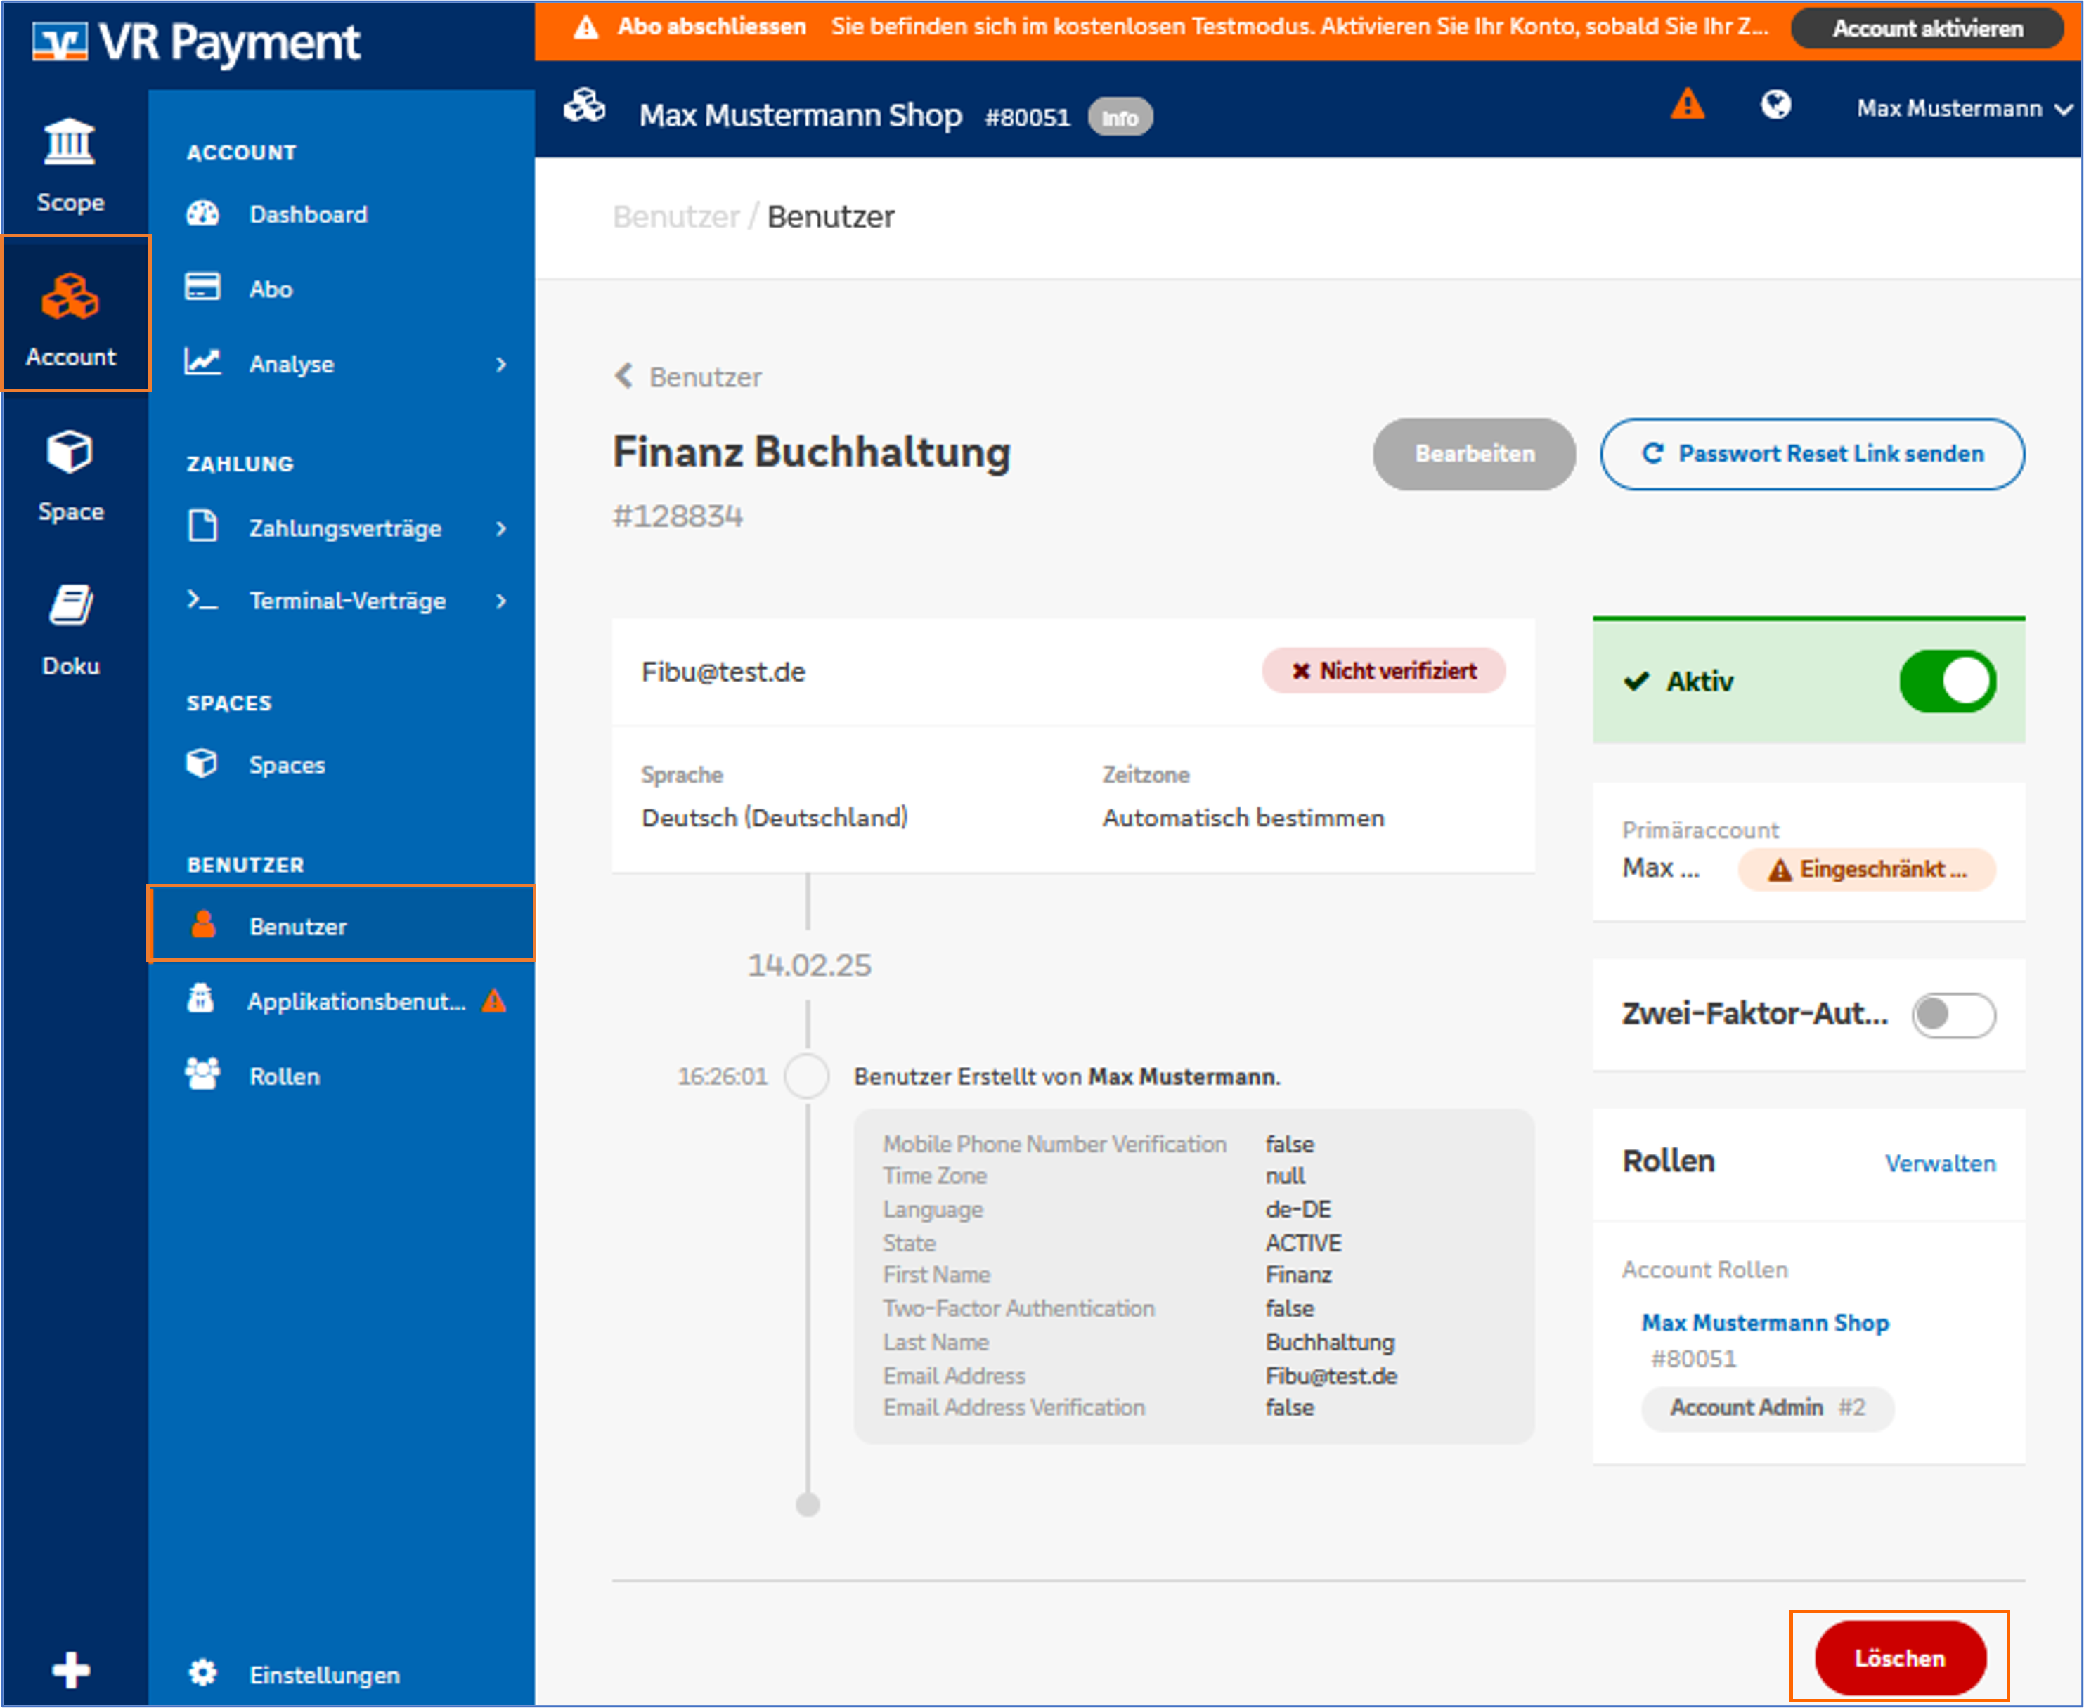Toggle the Aktiv switch off
Screen dimensions: 2084x1708
pyautogui.click(x=1947, y=681)
